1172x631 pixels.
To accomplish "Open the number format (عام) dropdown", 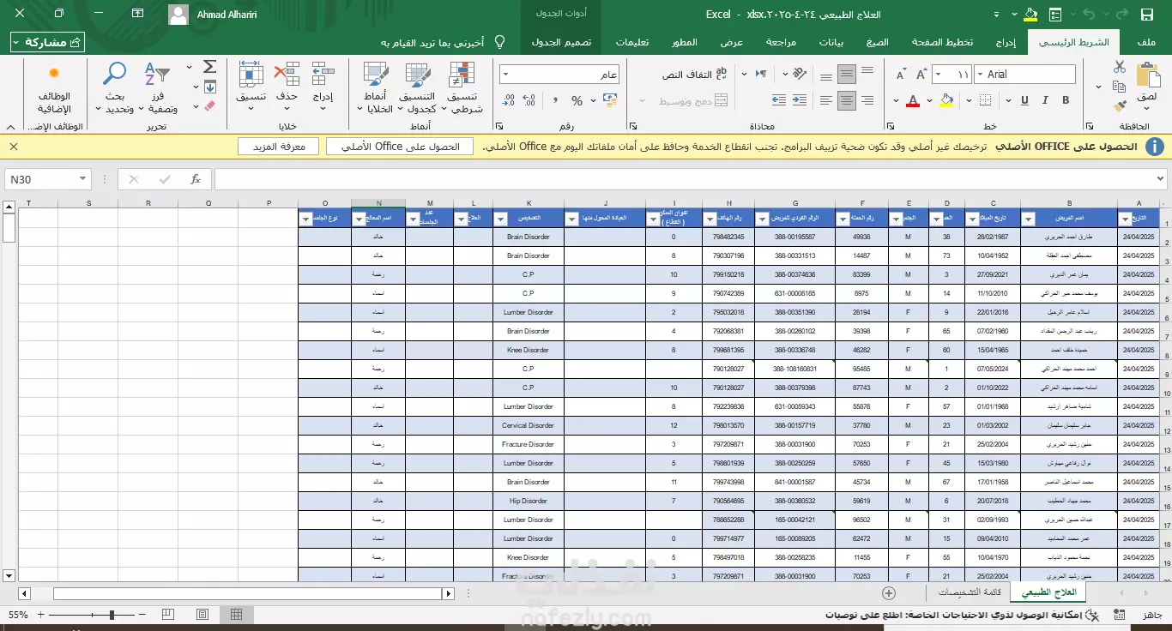I will (x=507, y=75).
